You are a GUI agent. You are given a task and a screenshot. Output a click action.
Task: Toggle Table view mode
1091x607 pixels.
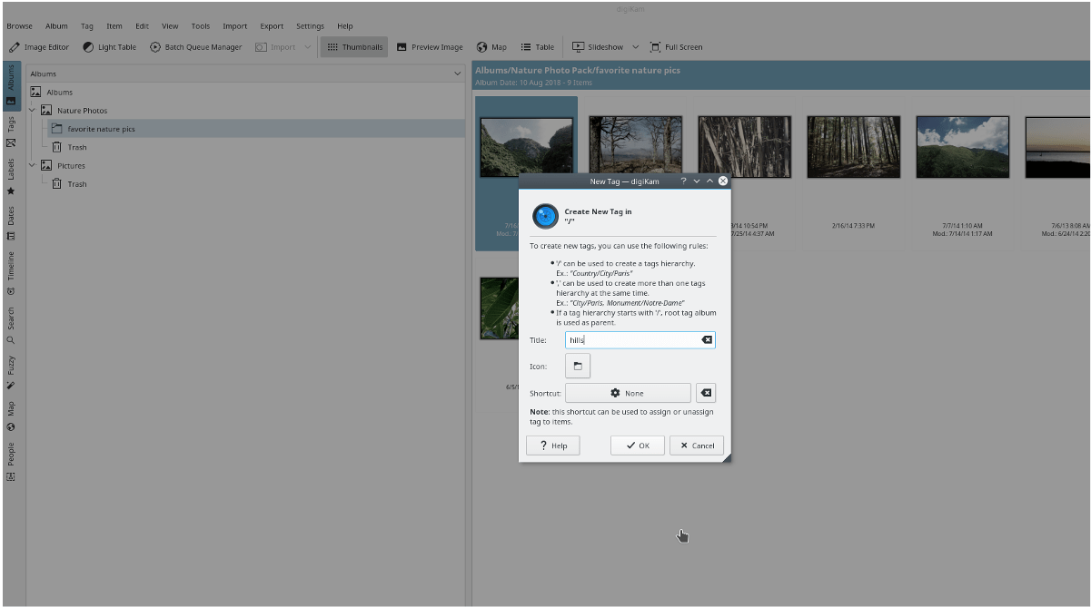click(x=537, y=47)
